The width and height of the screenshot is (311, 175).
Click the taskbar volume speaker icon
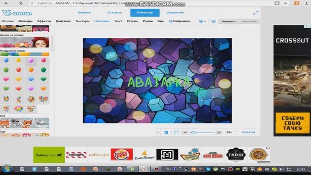coord(281,169)
